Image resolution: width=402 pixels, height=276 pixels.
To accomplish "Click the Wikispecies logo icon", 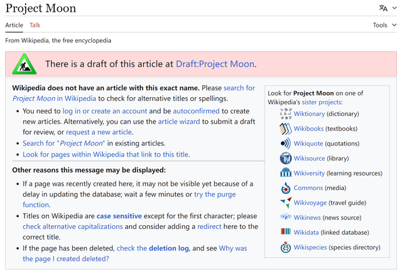I will click(x=286, y=247).
